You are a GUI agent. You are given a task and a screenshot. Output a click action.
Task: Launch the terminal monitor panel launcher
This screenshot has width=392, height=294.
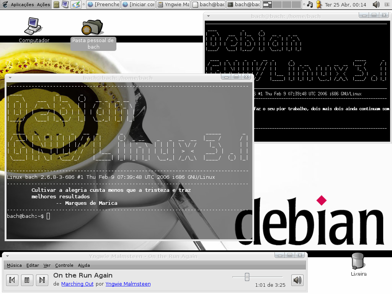tap(65, 4)
